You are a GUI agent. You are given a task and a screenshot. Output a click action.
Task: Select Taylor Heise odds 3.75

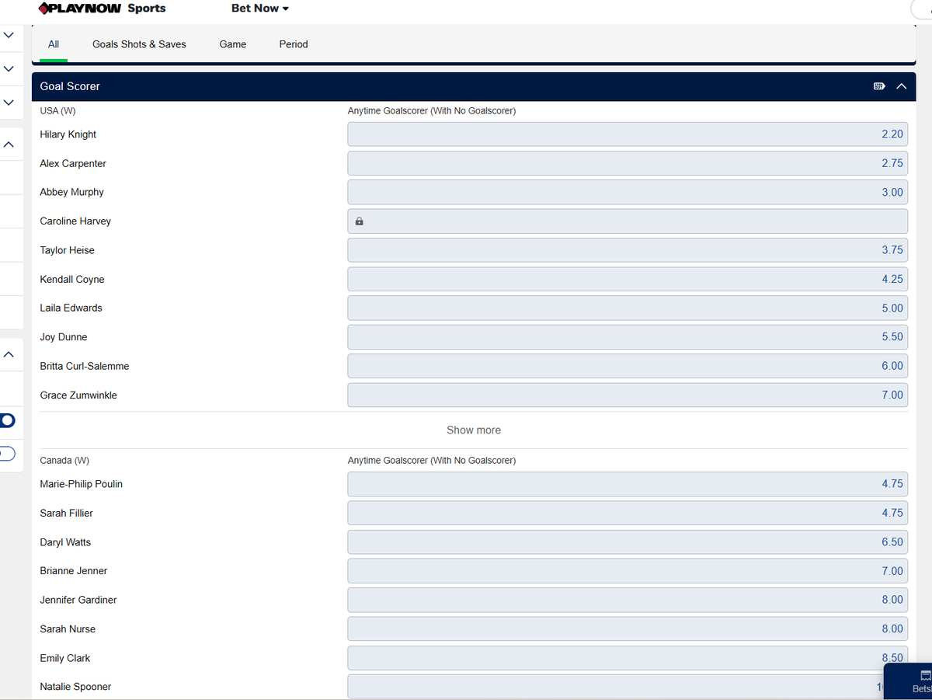pyautogui.click(x=628, y=250)
